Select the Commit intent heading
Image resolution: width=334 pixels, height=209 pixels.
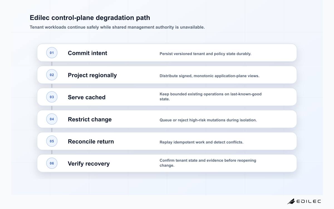point(87,53)
